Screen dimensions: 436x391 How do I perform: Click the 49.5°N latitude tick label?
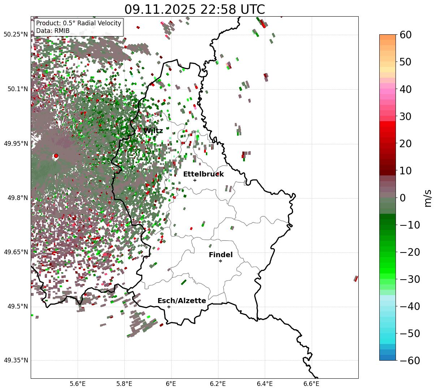(x=17, y=306)
